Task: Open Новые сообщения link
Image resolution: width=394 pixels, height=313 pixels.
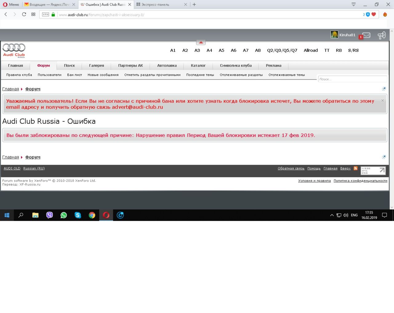Action: tap(103, 75)
